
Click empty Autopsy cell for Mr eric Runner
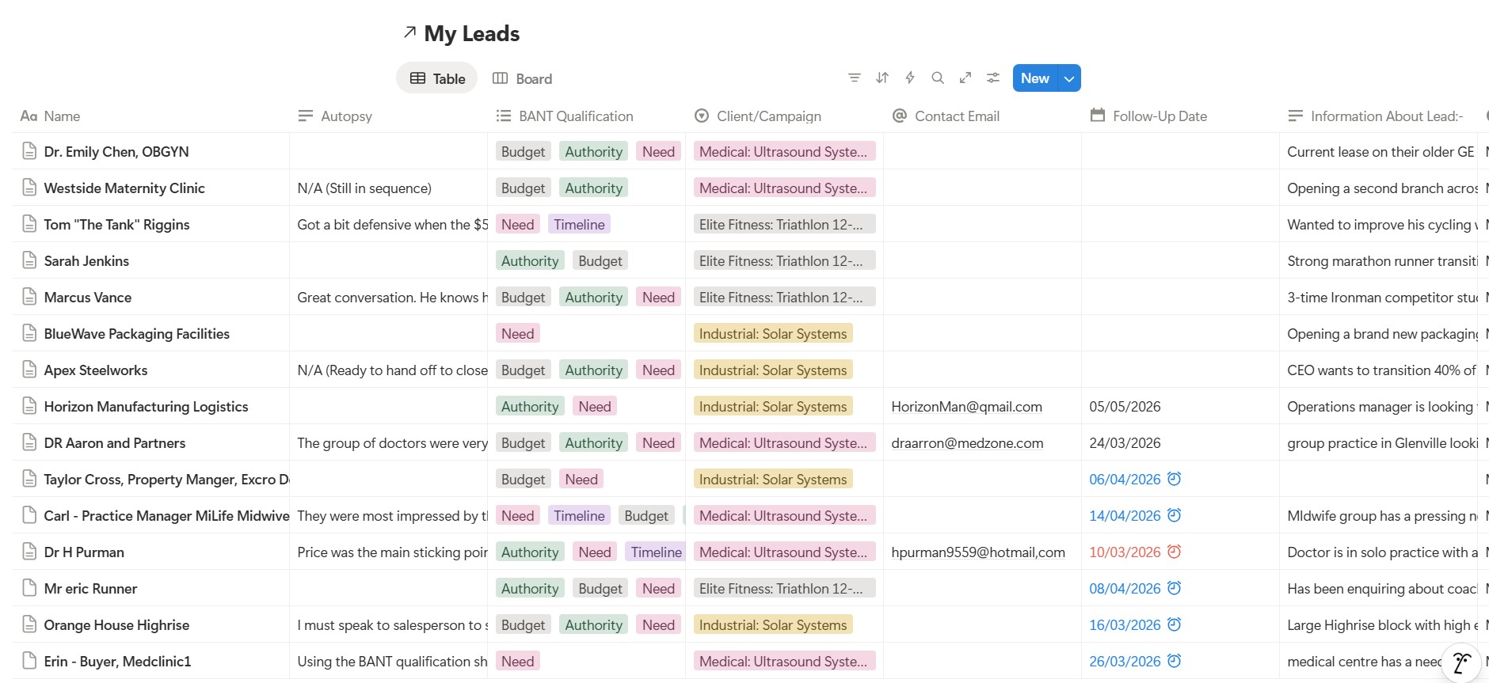[x=389, y=588]
